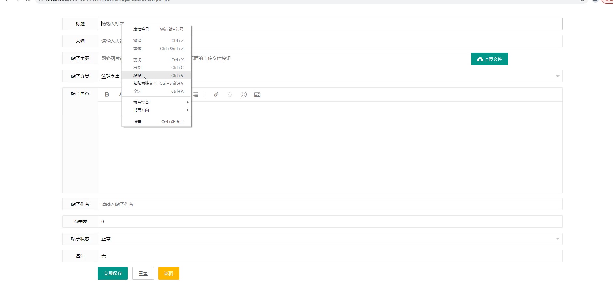Image resolution: width=613 pixels, height=301 pixels.
Task: Click the 帖子作者 label
Action: (80, 204)
